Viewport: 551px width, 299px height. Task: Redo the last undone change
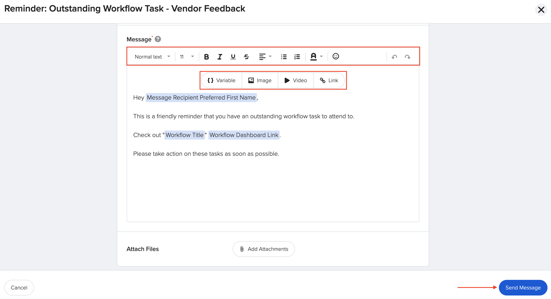tap(407, 56)
